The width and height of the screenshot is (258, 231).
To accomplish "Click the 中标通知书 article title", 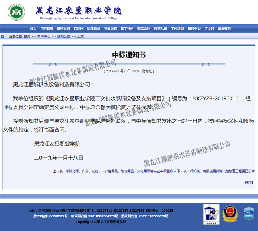I will (129, 55).
